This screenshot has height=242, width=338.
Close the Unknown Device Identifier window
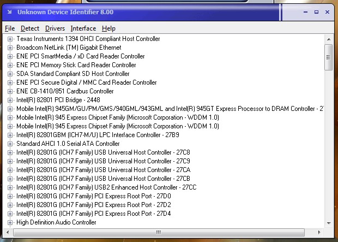pos(327,12)
